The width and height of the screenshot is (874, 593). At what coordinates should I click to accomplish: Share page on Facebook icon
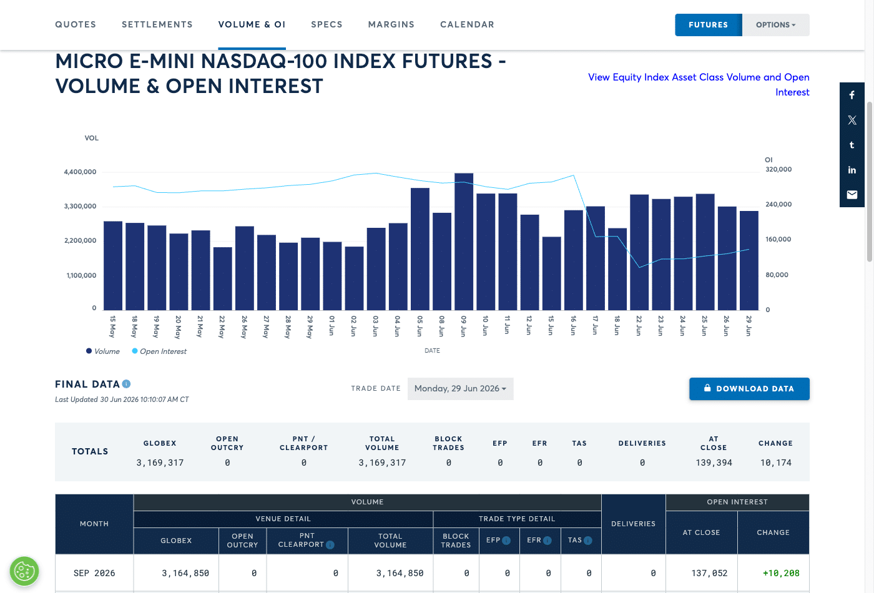[852, 95]
